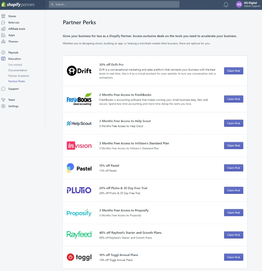Claim the FreshBooks perk
262x271 pixels.
233,99
